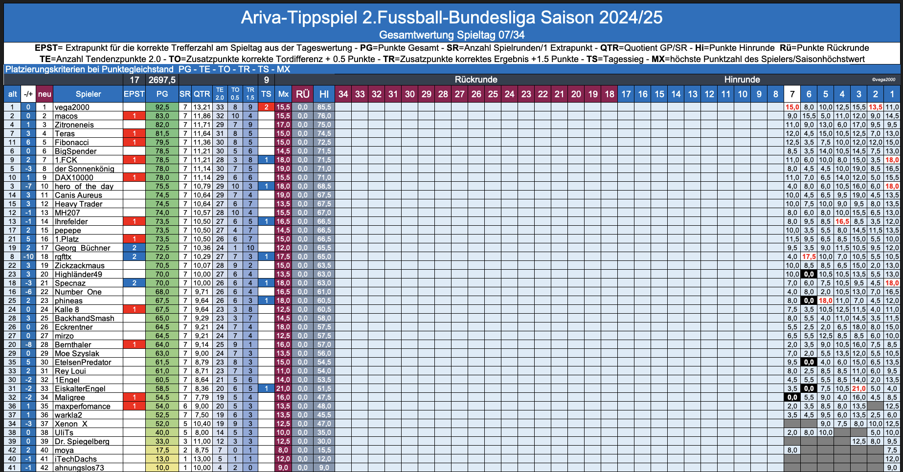The image size is (903, 472).
Task: Click the red '21,0' in EiskalterEngel's row
Action: 858,388
